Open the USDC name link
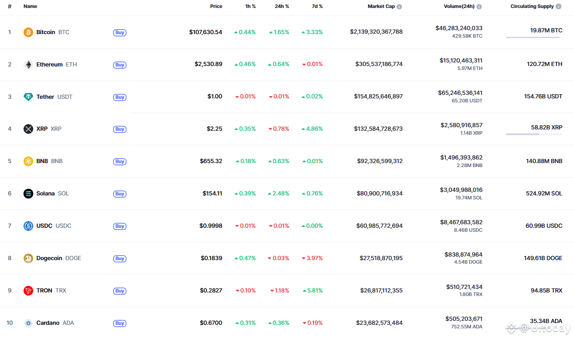The width and height of the screenshot is (574, 339). pos(54,226)
